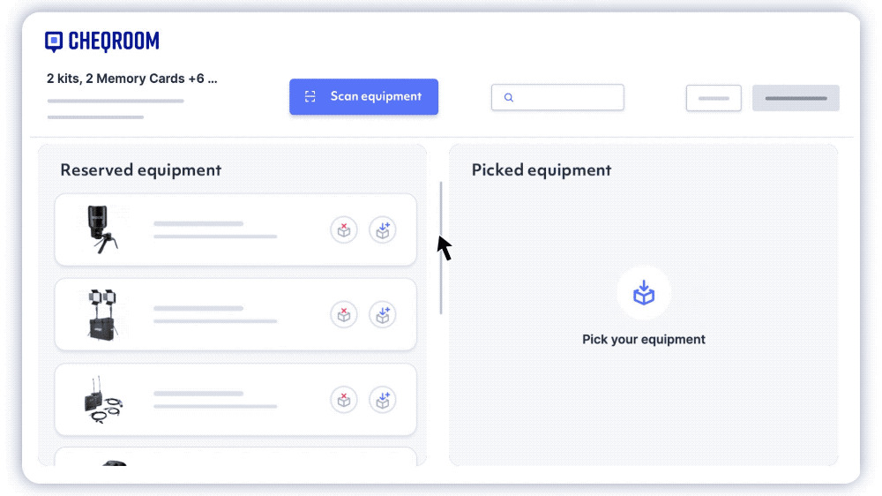Click the "Reserved equipment" heading
The height and width of the screenshot is (496, 882).
[x=140, y=170]
